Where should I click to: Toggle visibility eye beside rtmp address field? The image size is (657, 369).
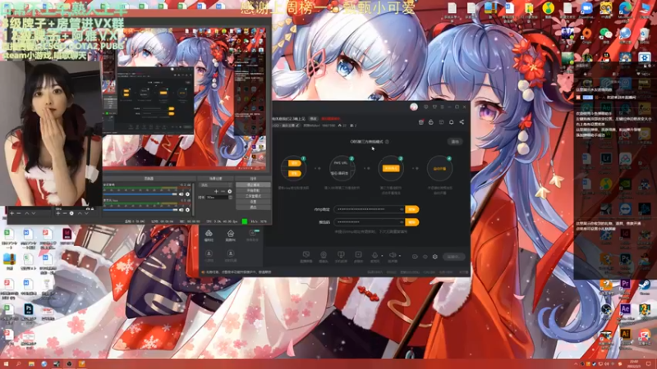pyautogui.click(x=402, y=209)
